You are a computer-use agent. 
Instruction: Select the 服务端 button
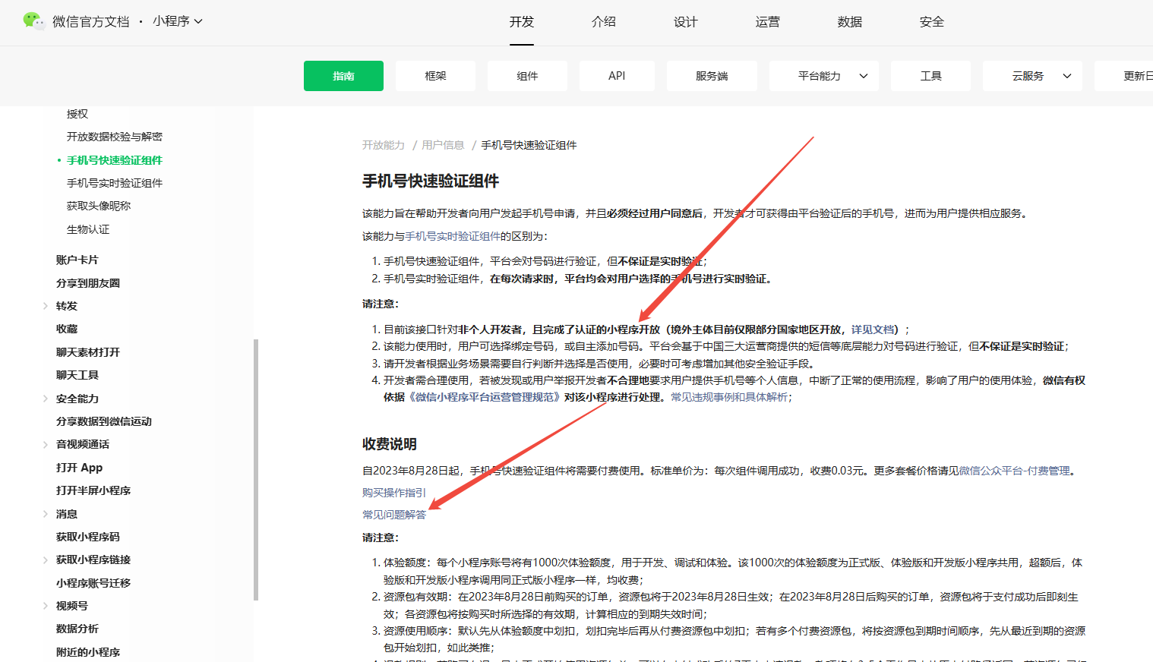click(x=712, y=76)
